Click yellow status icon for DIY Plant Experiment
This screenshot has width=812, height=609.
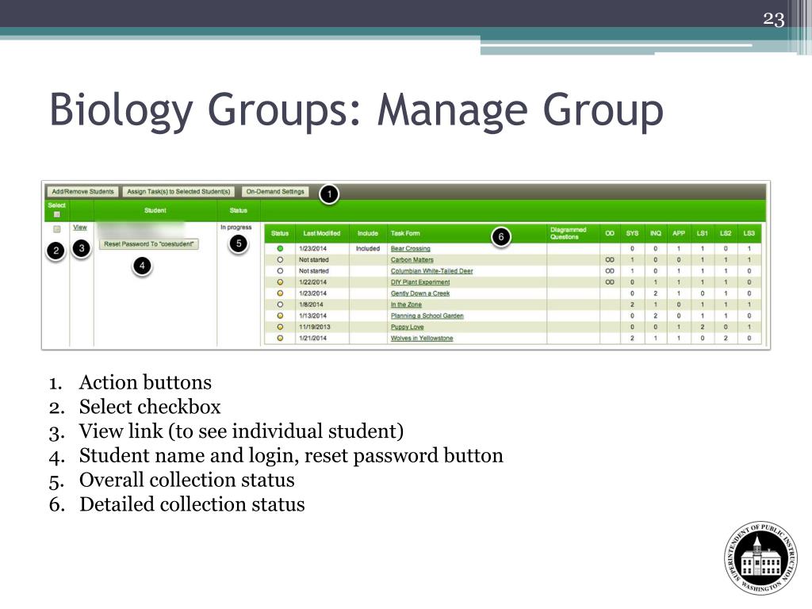tap(280, 282)
